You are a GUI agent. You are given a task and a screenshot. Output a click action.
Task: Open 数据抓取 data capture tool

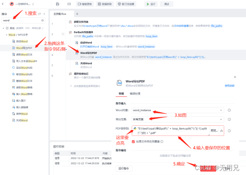point(105,4)
